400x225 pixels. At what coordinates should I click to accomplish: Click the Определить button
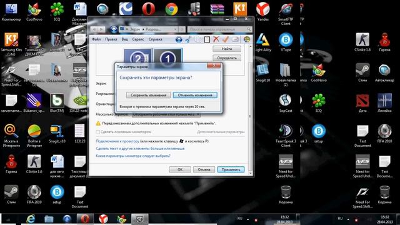227,58
